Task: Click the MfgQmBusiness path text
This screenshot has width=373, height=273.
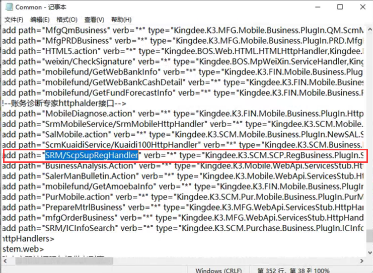Action: coord(76,30)
